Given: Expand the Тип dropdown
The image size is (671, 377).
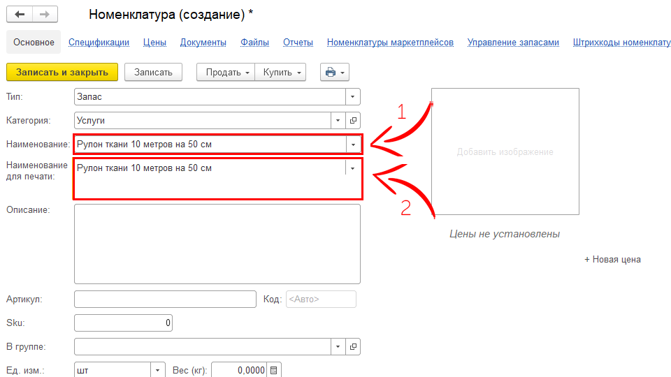Looking at the screenshot, I should (x=353, y=97).
